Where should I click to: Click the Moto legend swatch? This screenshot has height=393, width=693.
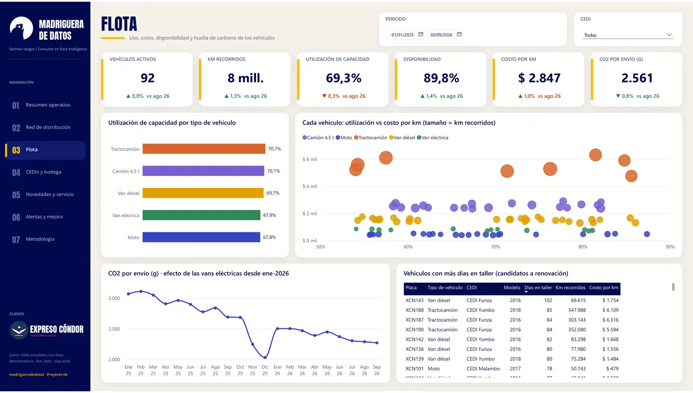pos(338,138)
